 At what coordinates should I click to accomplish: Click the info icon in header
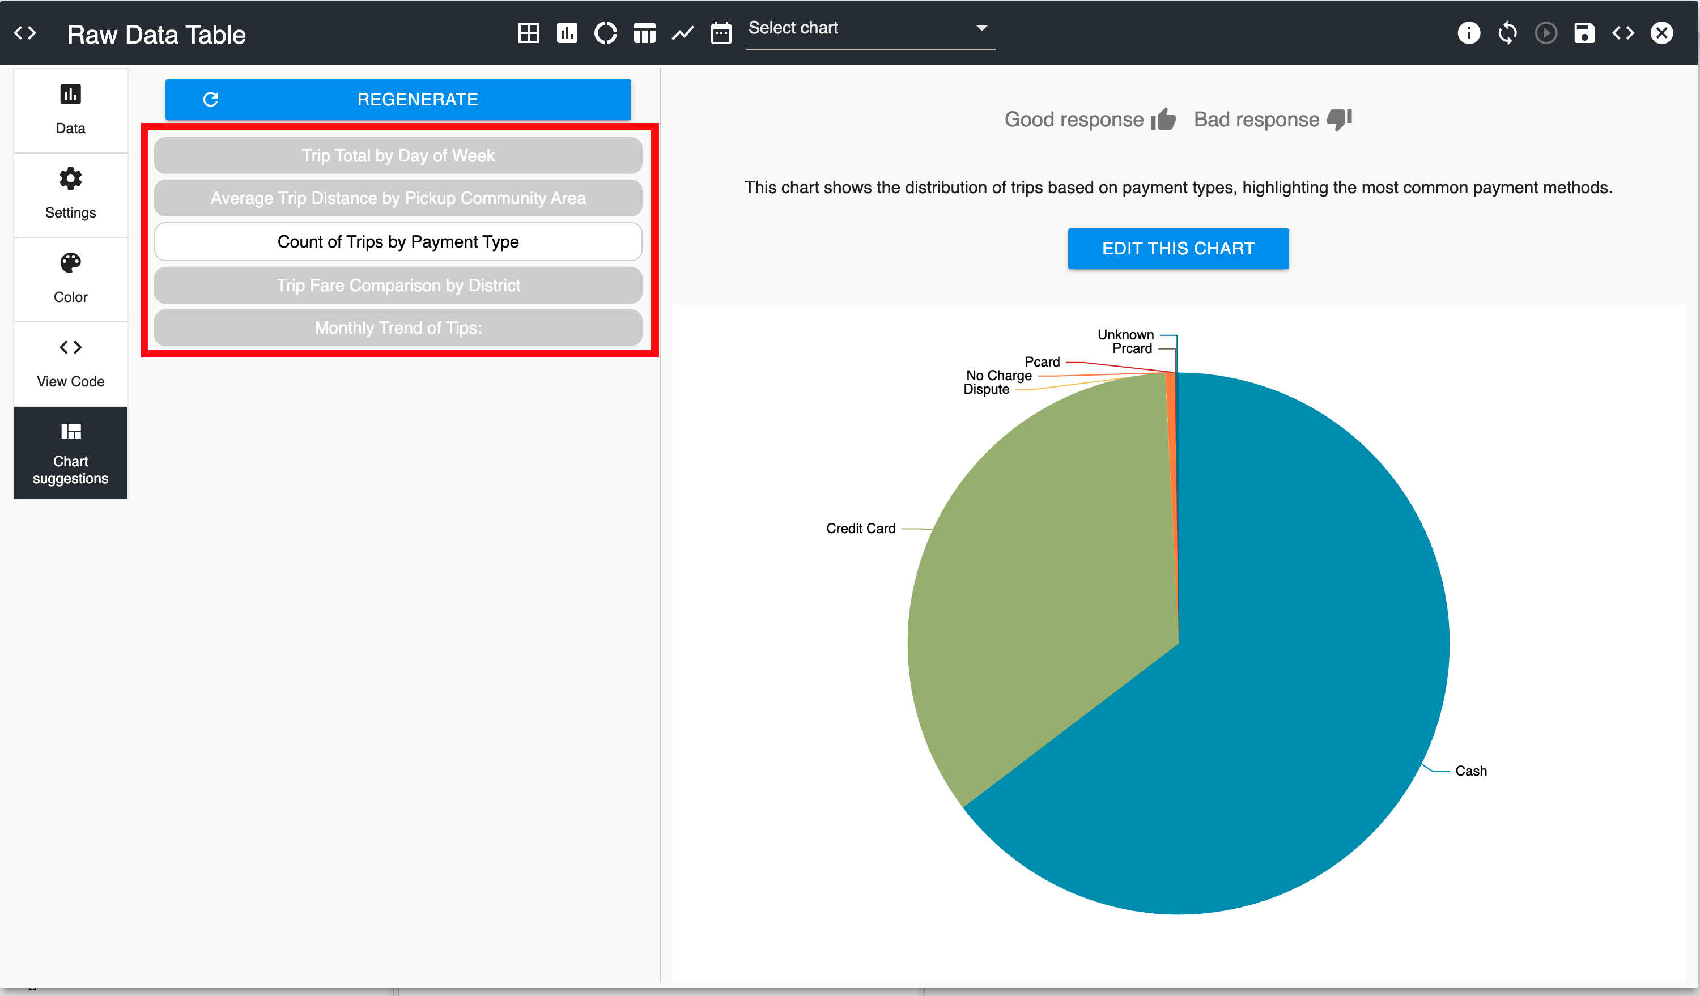click(1469, 32)
